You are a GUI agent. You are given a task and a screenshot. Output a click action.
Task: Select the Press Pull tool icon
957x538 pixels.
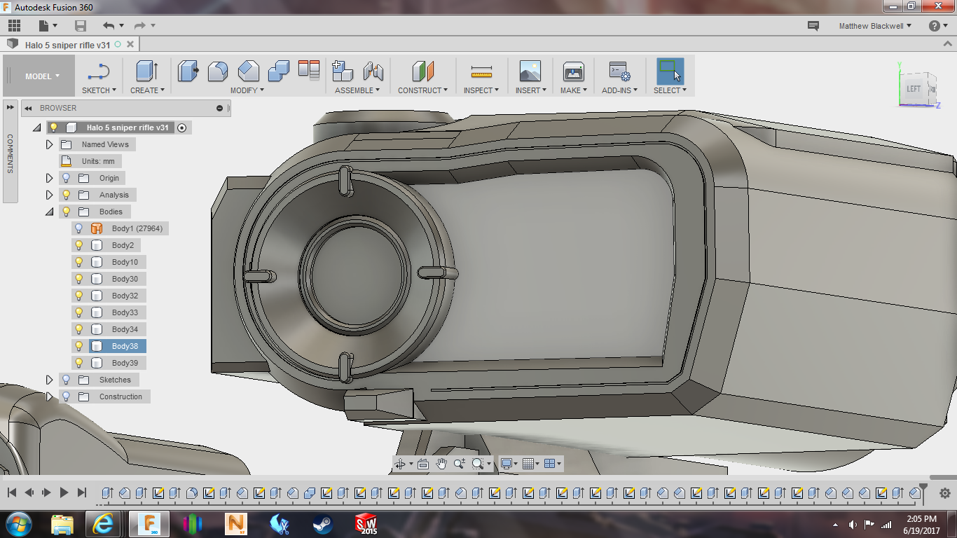(188, 71)
